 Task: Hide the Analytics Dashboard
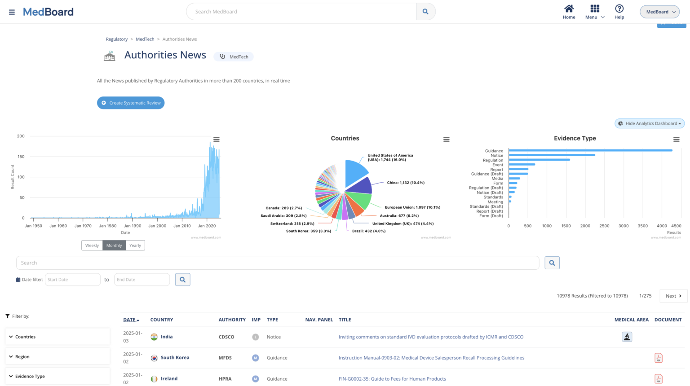tap(649, 123)
